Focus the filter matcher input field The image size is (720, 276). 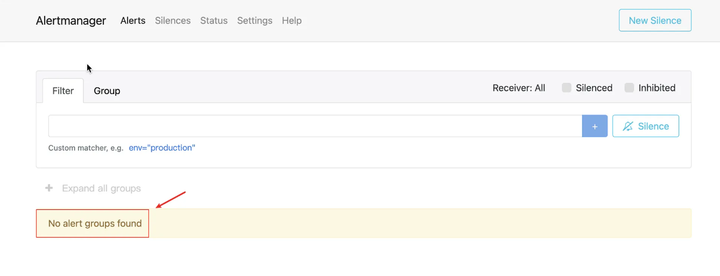[x=315, y=126]
